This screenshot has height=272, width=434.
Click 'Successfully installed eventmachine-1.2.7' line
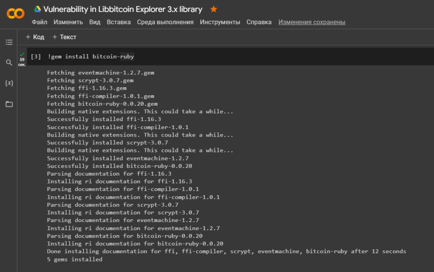pos(118,159)
